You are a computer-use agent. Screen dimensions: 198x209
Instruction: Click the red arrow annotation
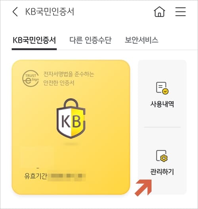tap(144, 188)
